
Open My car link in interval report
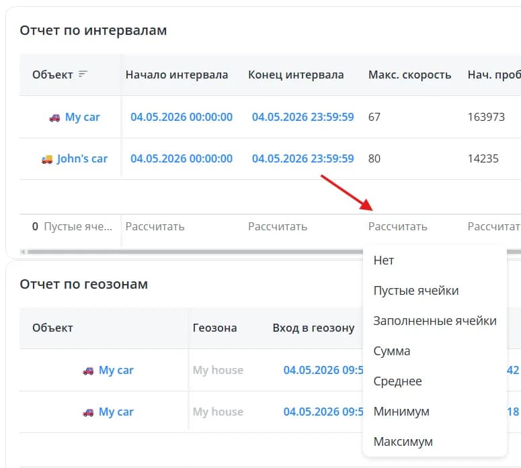(x=83, y=117)
